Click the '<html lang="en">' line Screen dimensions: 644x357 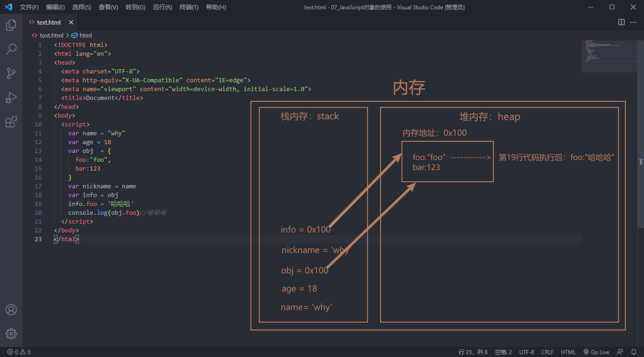(83, 54)
